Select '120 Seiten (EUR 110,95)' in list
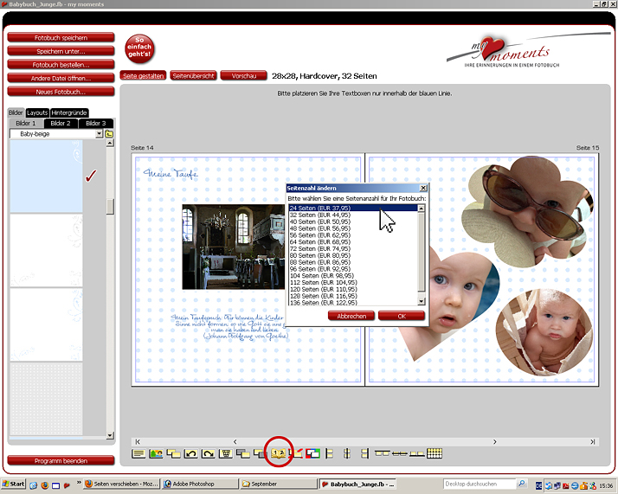Image resolution: width=618 pixels, height=494 pixels. click(353, 289)
